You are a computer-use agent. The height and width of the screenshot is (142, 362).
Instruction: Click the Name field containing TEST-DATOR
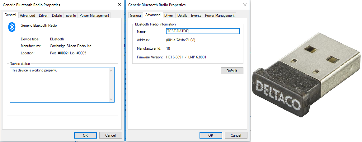pos(203,31)
